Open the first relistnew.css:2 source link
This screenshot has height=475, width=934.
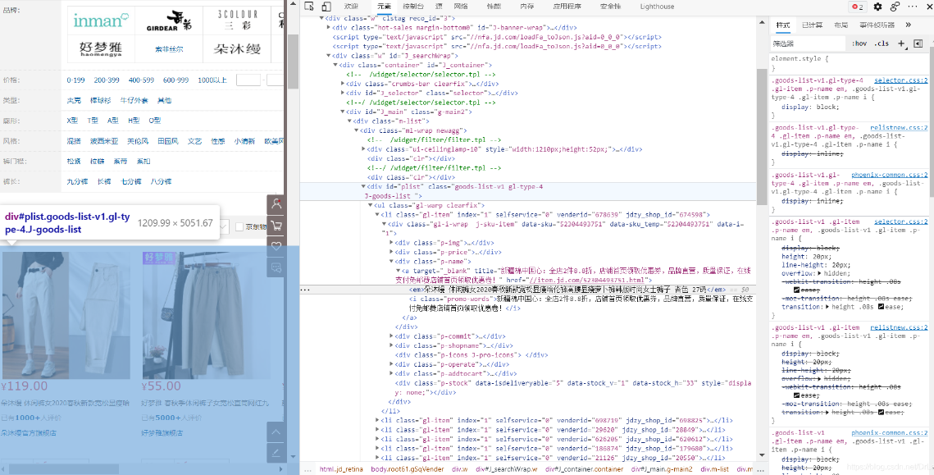(899, 127)
